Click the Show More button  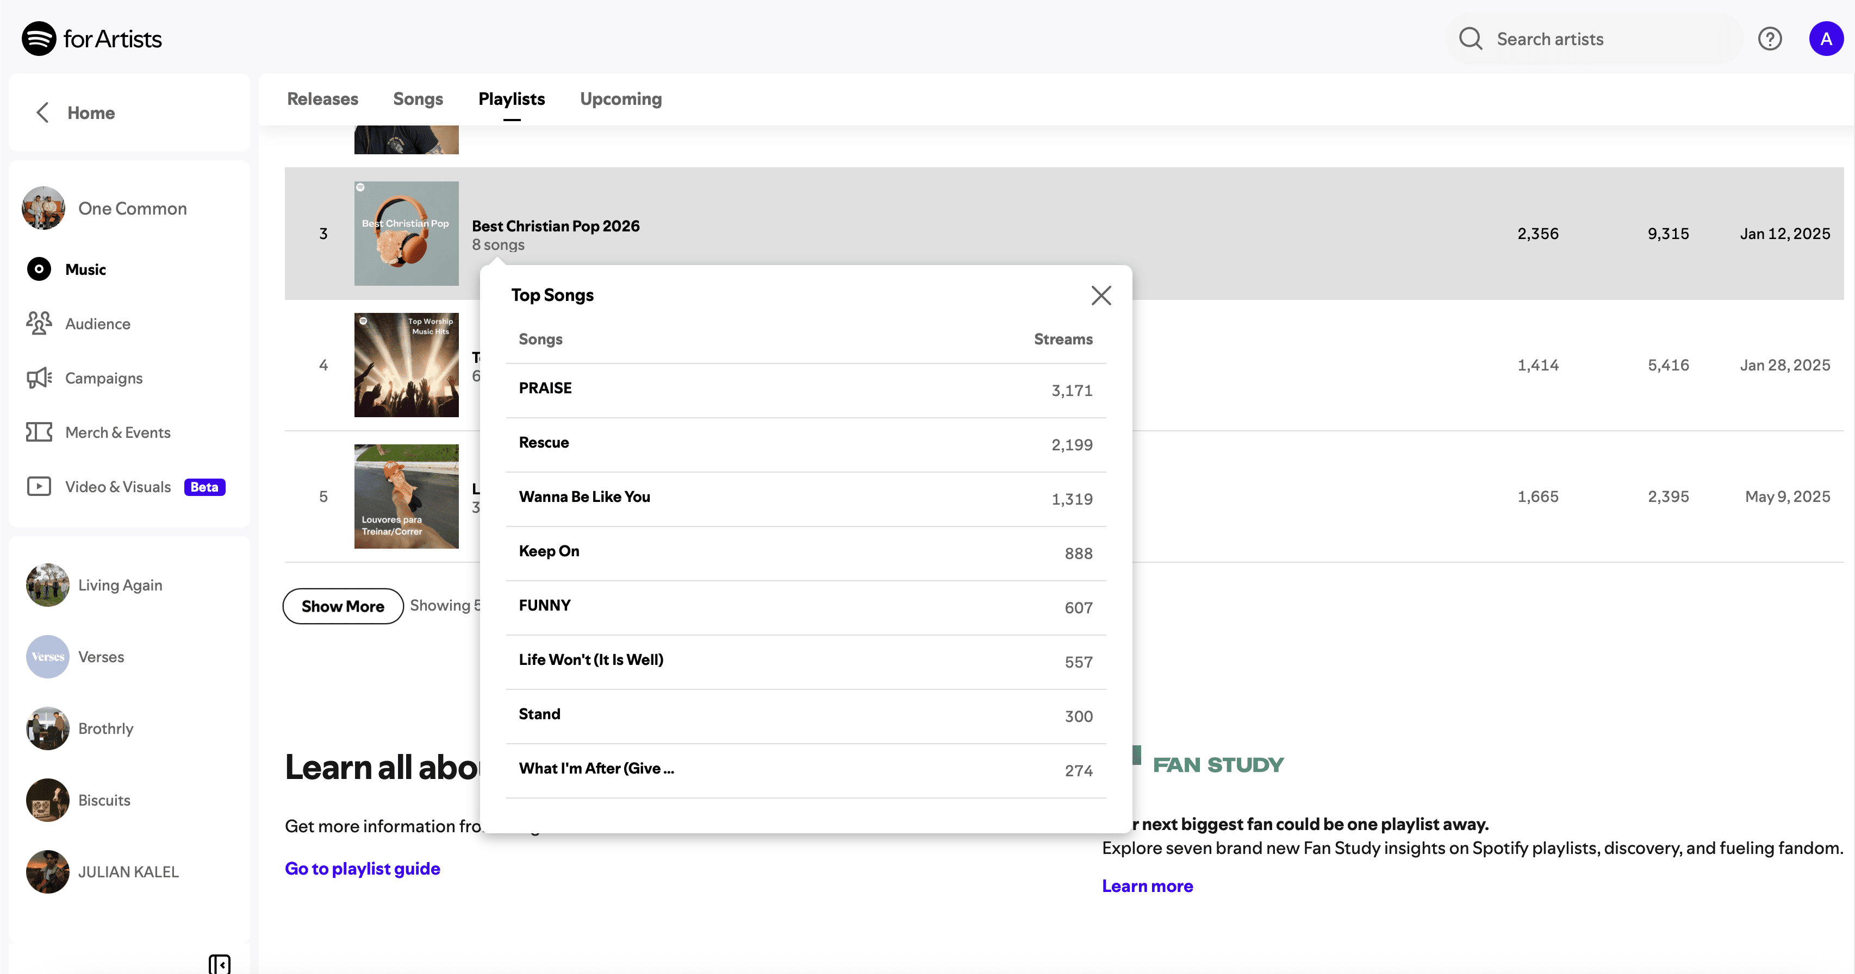pos(343,606)
